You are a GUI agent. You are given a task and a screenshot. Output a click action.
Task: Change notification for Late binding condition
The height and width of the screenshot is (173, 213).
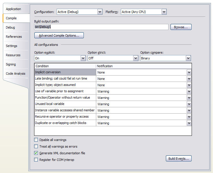(x=189, y=79)
